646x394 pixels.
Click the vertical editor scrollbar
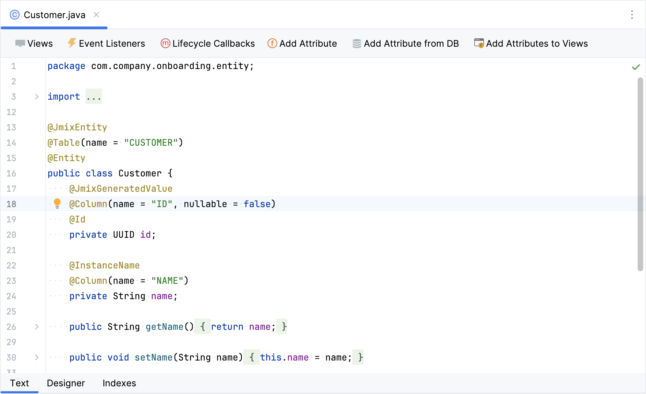(640, 174)
